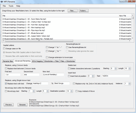Select the 08 - Aasan Nahin Yahan.mp3 row
The height and width of the screenshot is (113, 136).
point(67,36)
